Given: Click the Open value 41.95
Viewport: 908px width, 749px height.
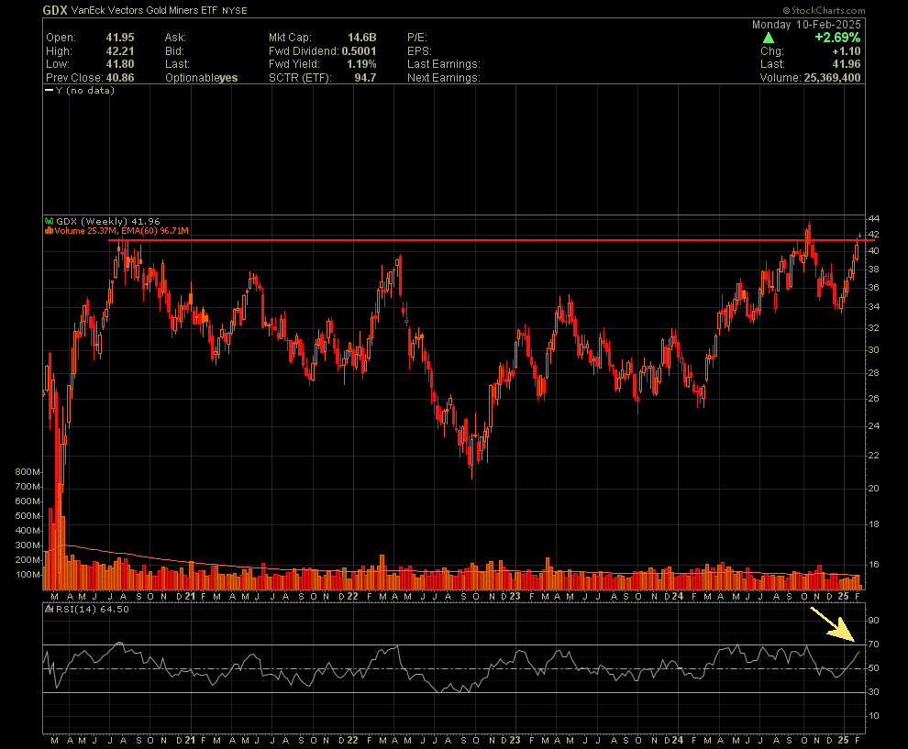Looking at the screenshot, I should [120, 38].
